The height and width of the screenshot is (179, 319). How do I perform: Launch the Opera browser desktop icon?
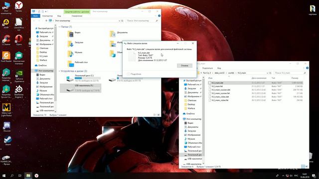coord(19,40)
